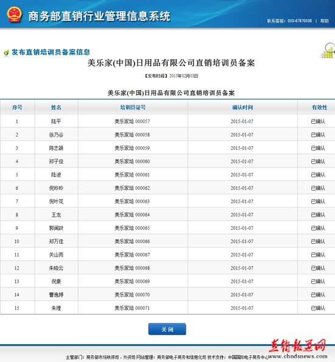Click certificate number 美乐家培 000062
335x362 pixels.
pyautogui.click(x=132, y=188)
